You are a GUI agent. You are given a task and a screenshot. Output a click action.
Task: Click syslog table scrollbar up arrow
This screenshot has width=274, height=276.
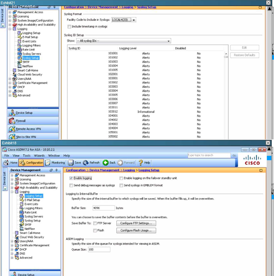[x=226, y=54]
